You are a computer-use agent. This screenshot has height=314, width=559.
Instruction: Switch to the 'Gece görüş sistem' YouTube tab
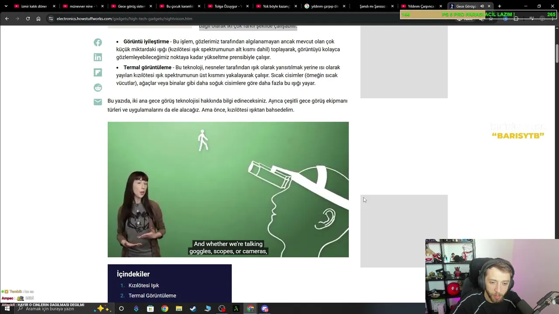(131, 7)
